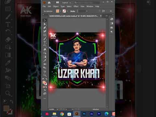Select the Eyedropper tool
Screen dimensions: 156x117
click(x=45, y=60)
